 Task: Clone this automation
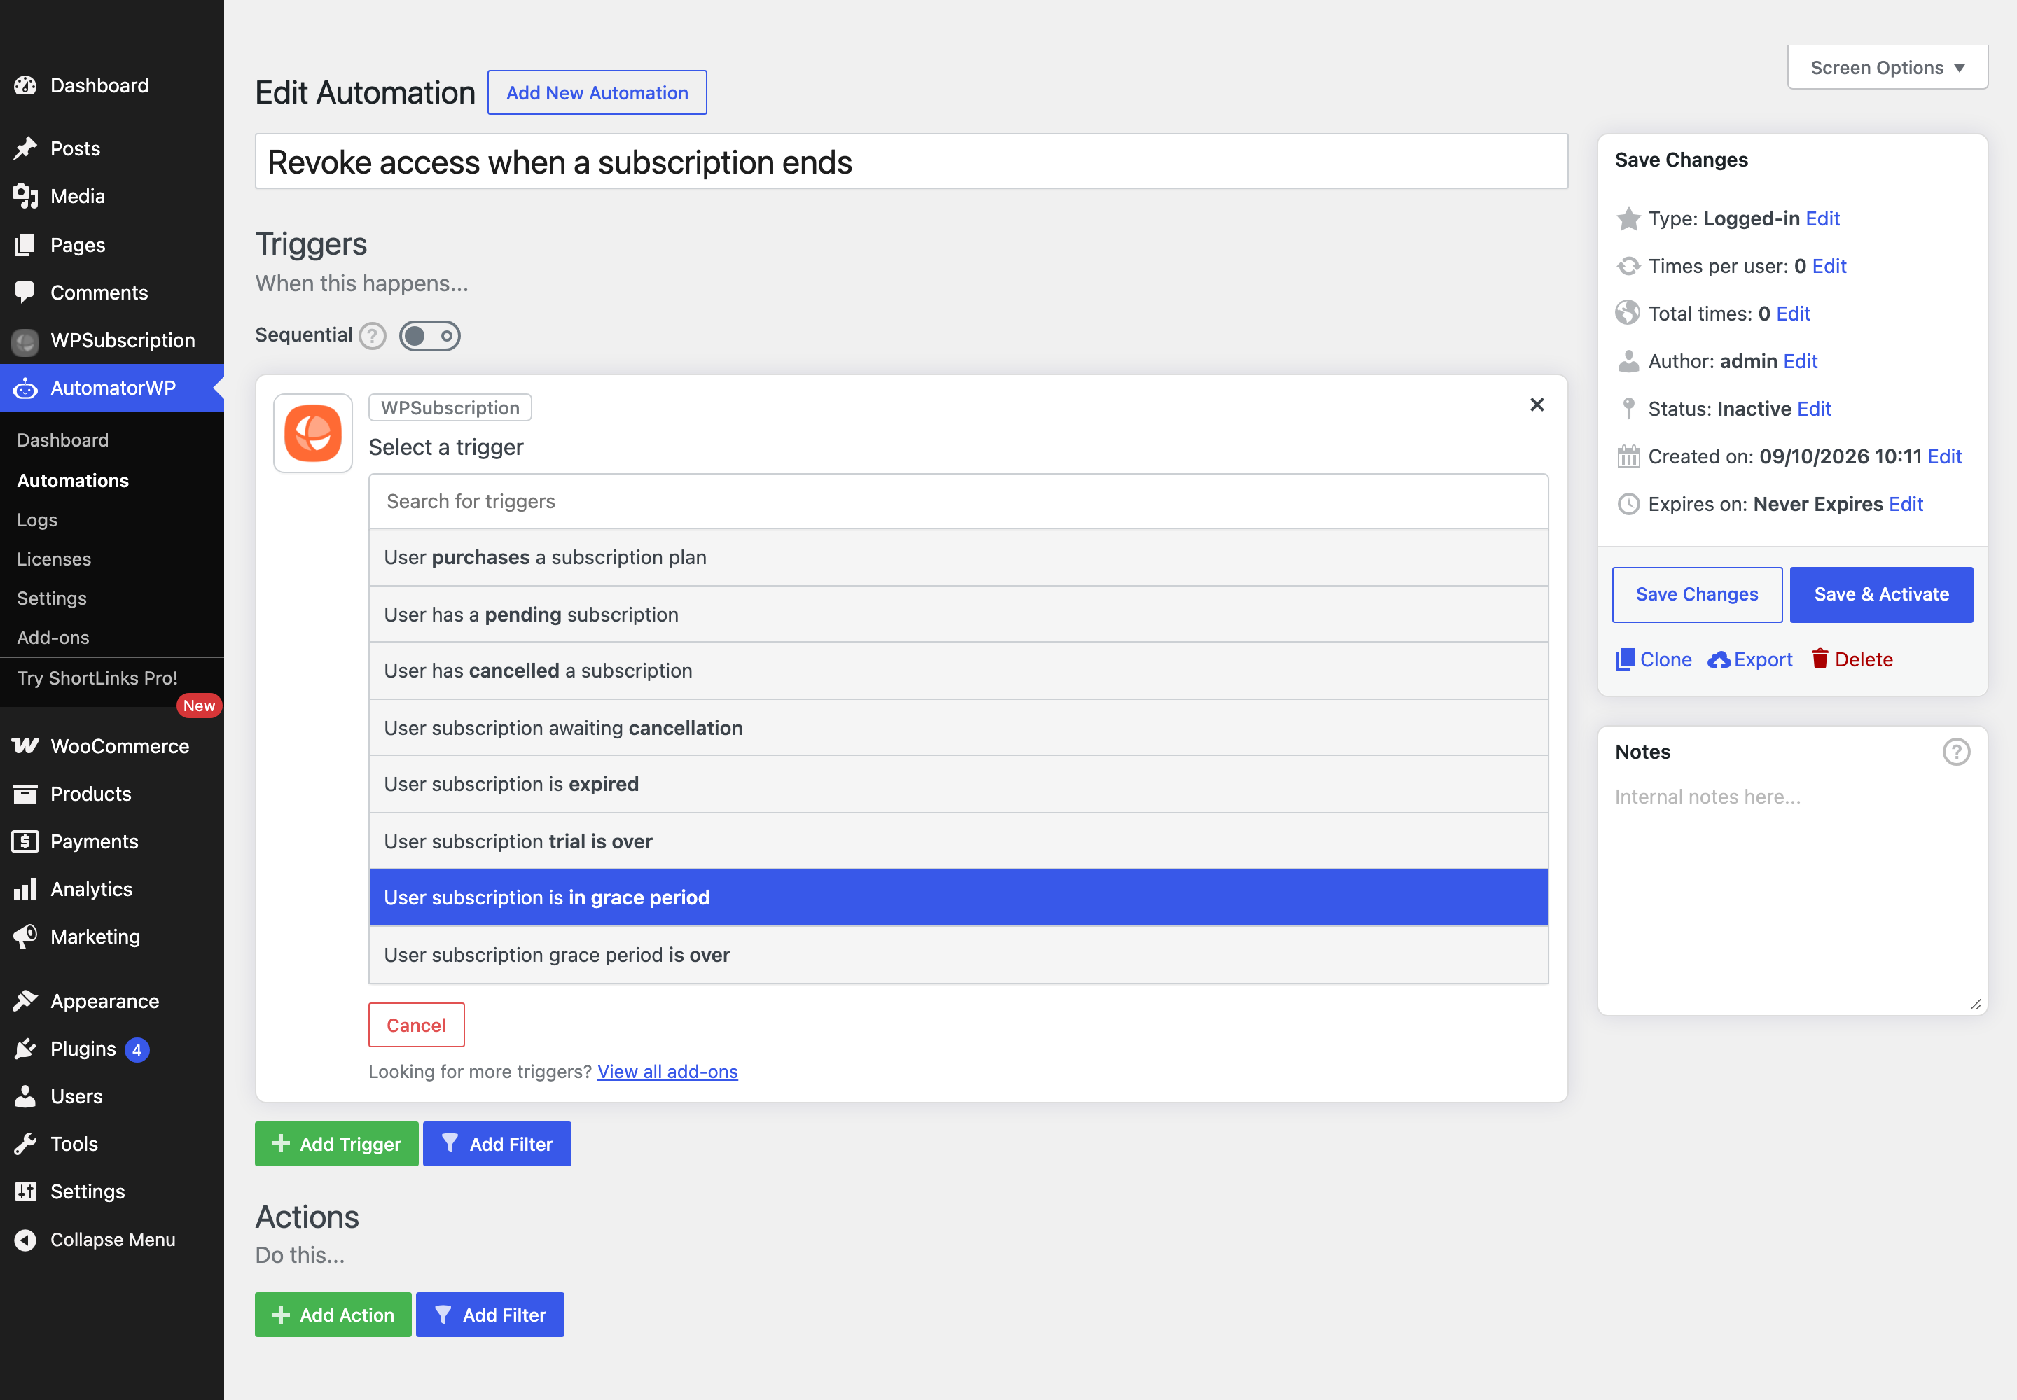click(1654, 659)
